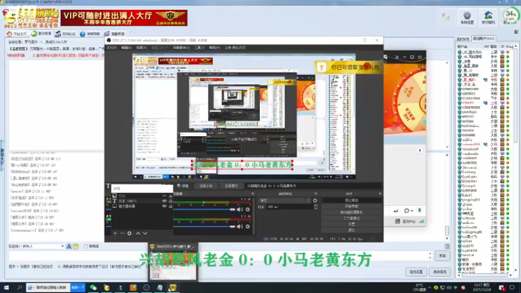Mute the first audio mixer channel
521x293 pixels.
240,210
